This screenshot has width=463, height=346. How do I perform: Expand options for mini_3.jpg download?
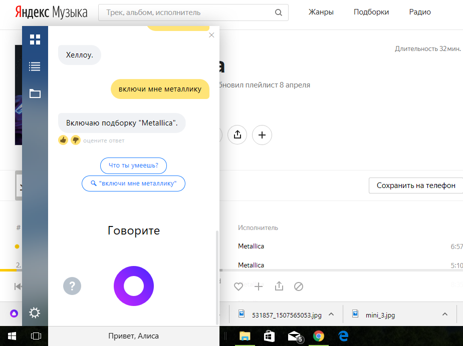[x=444, y=314]
